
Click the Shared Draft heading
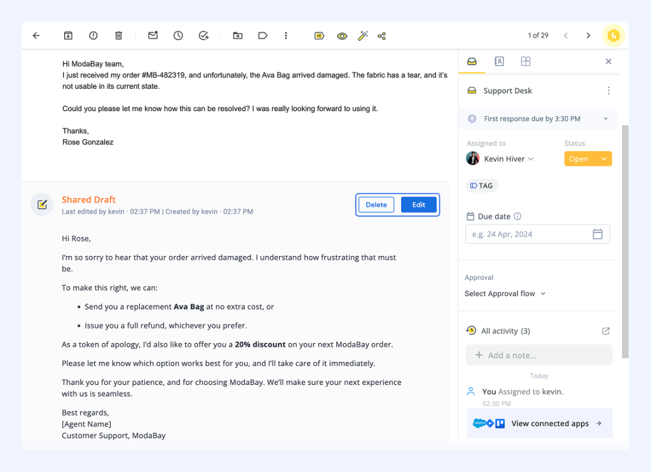coord(89,199)
